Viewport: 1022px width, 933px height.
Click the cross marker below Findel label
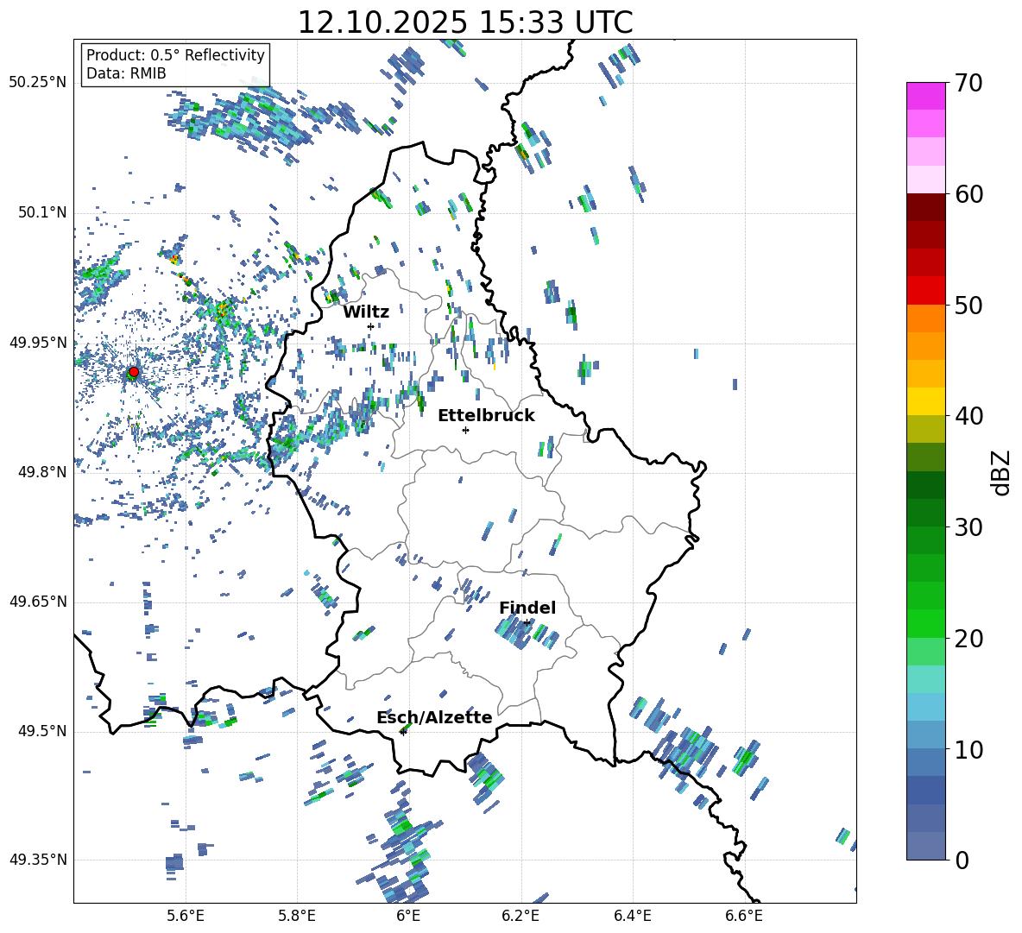527,623
